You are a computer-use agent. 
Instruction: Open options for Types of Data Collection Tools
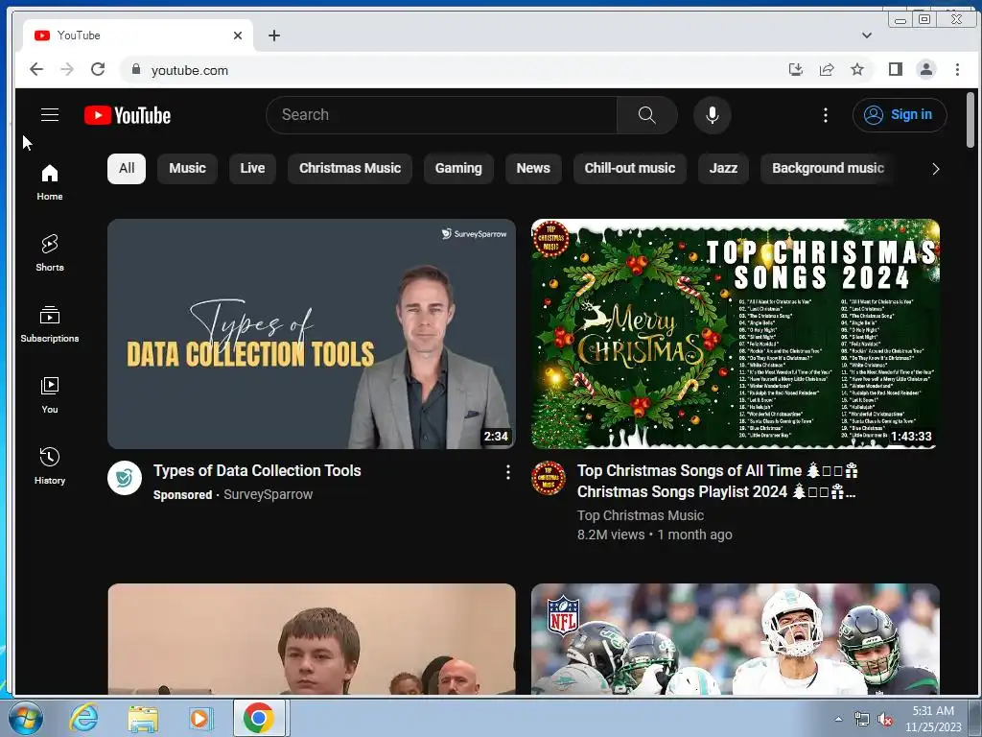tap(508, 472)
